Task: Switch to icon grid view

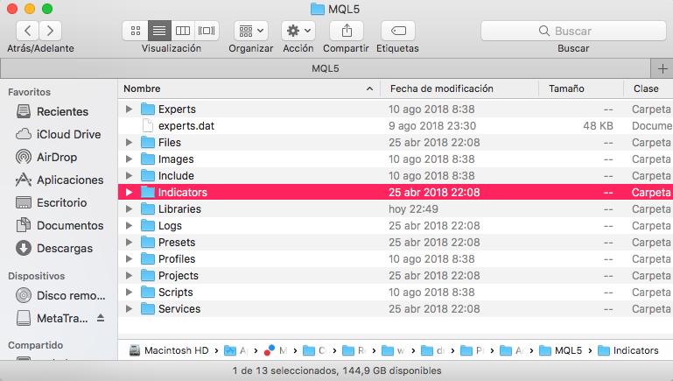Action: tap(136, 31)
